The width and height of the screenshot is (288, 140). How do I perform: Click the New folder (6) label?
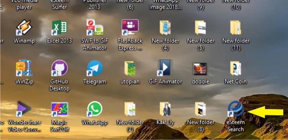130,5
